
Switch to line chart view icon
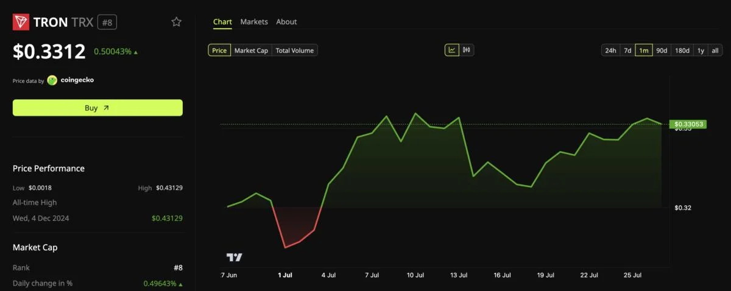pyautogui.click(x=451, y=50)
